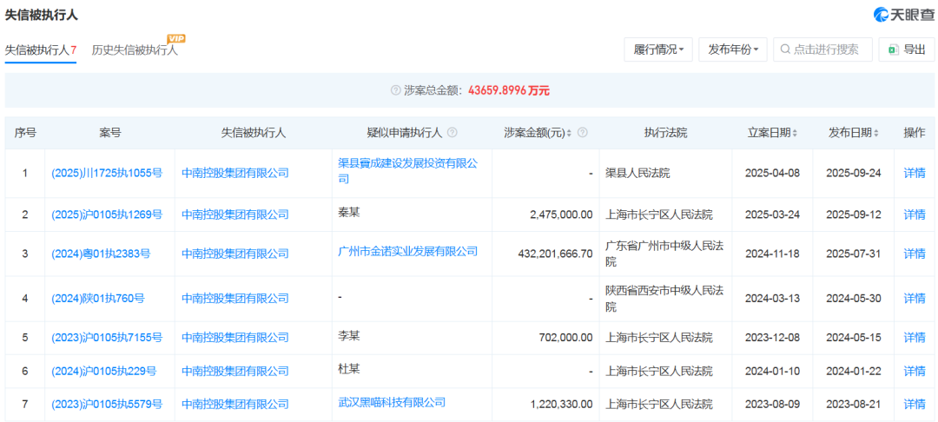Click filing date 2023-12-08
The width and height of the screenshot is (938, 422).
[772, 338]
